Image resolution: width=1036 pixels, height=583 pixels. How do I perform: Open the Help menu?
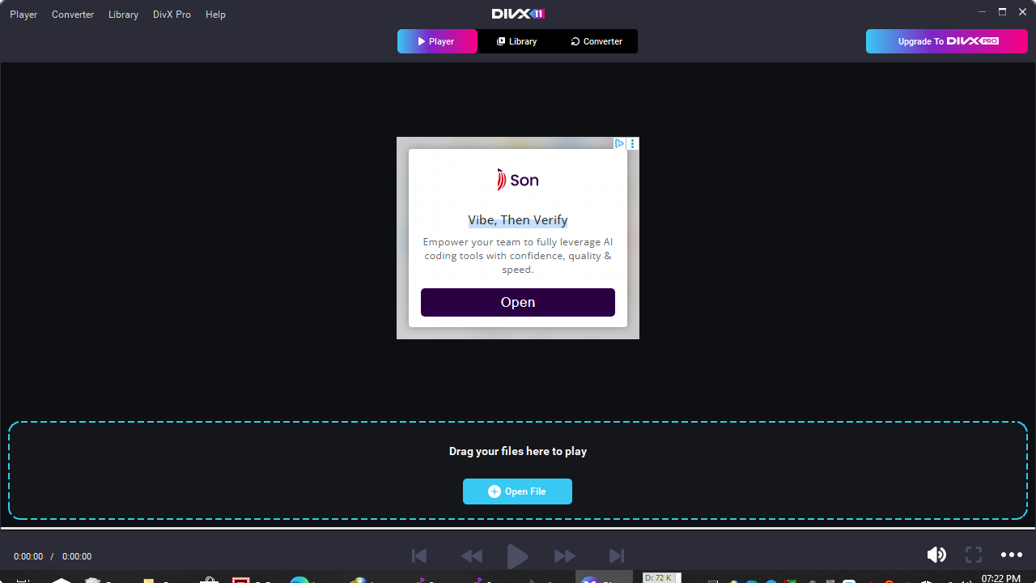pyautogui.click(x=215, y=15)
